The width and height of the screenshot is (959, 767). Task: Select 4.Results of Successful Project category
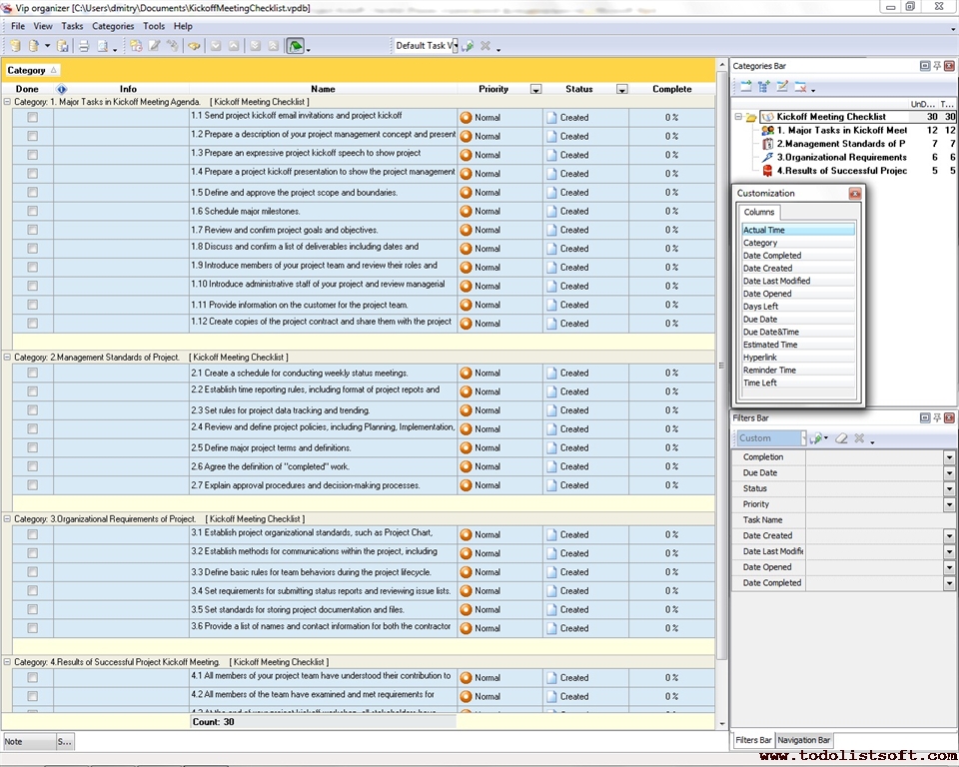[x=841, y=171]
